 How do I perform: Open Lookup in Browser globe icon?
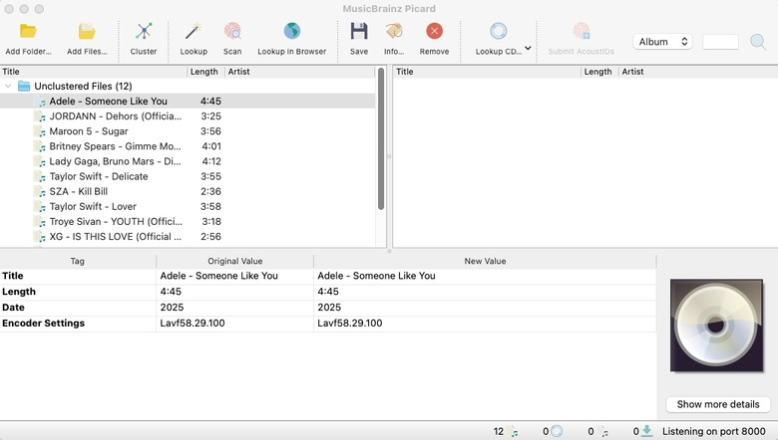[x=291, y=31]
